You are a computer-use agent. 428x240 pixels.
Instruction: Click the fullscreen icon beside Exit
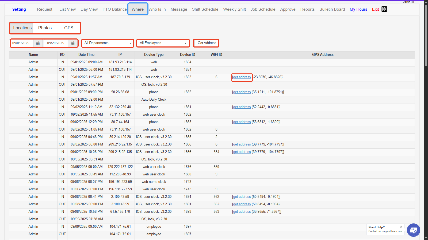click(384, 9)
